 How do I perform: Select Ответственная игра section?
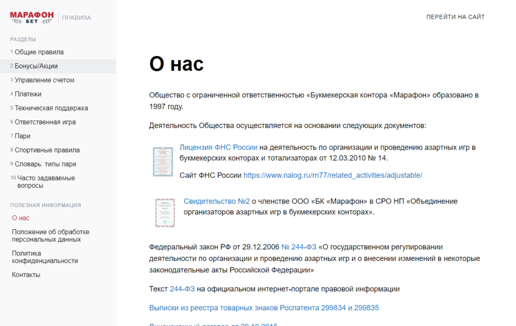[x=45, y=122]
